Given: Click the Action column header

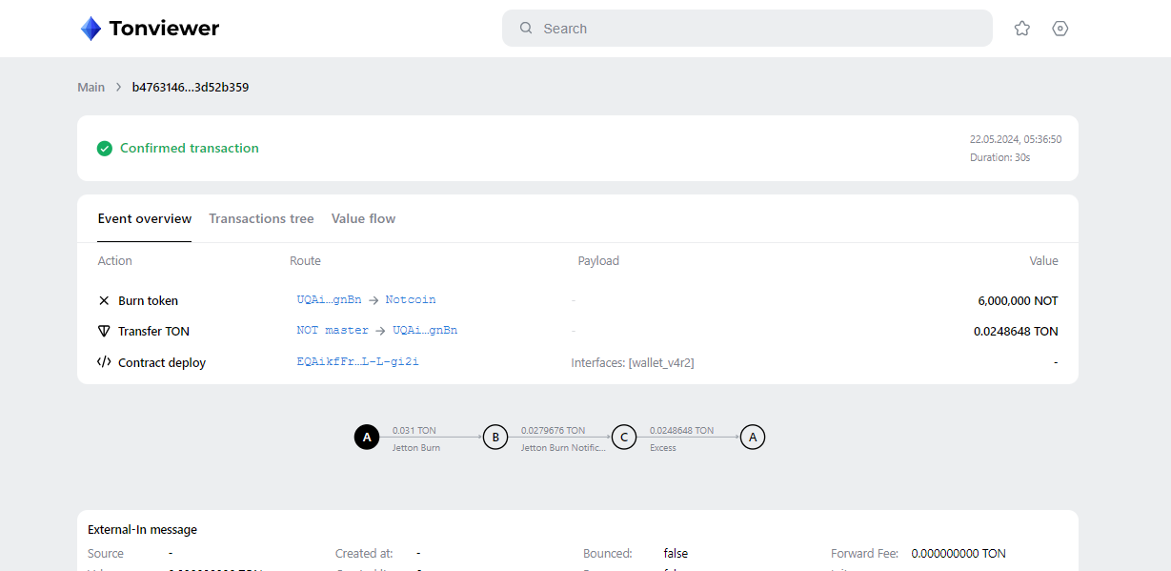Looking at the screenshot, I should click(x=114, y=261).
